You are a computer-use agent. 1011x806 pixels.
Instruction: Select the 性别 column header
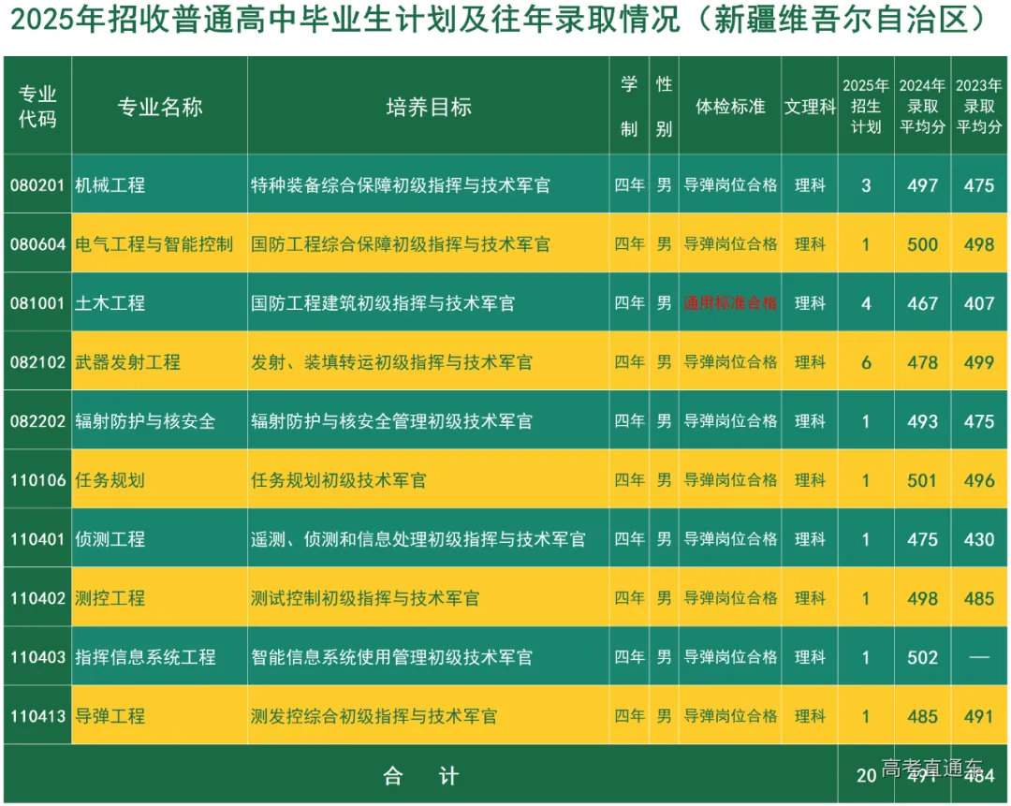665,104
